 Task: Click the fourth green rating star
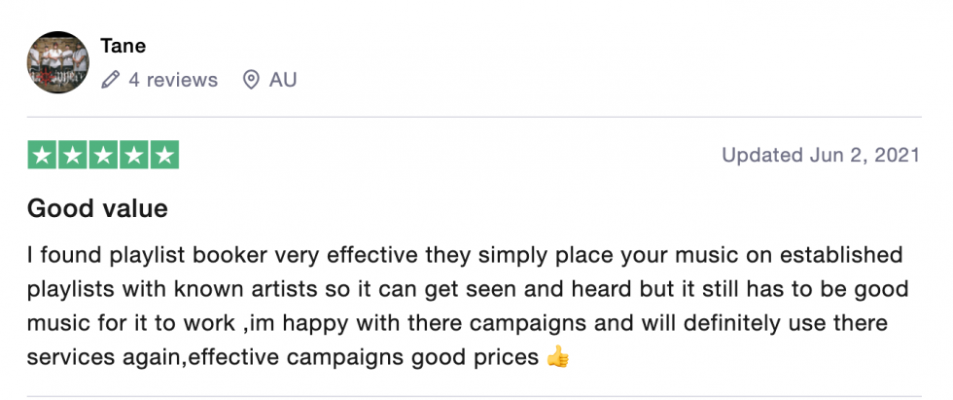(x=134, y=155)
